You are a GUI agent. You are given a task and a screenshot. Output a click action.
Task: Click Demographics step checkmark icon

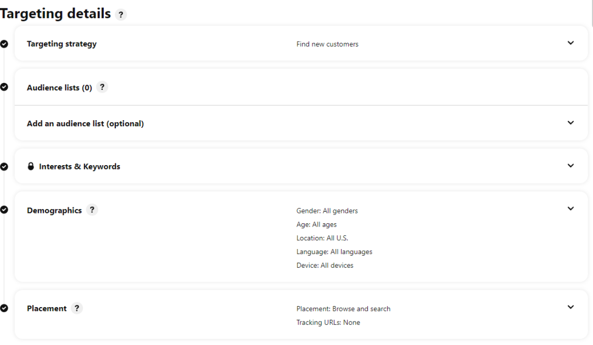click(x=4, y=210)
